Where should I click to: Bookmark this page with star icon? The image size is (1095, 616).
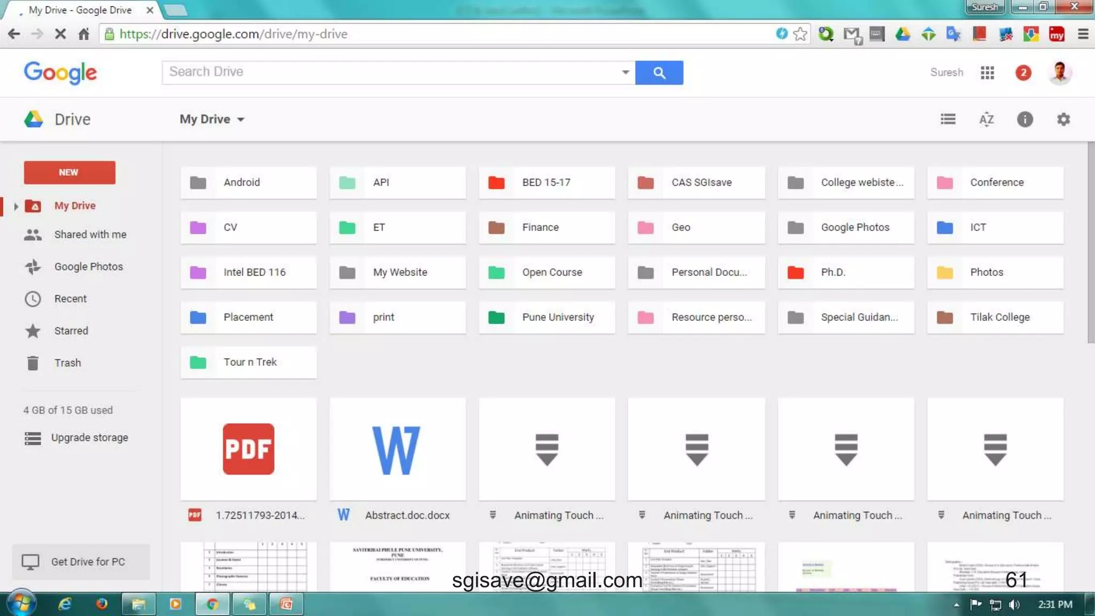tap(800, 34)
